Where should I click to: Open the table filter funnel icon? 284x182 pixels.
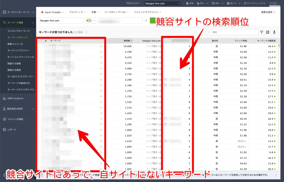pos(262,32)
